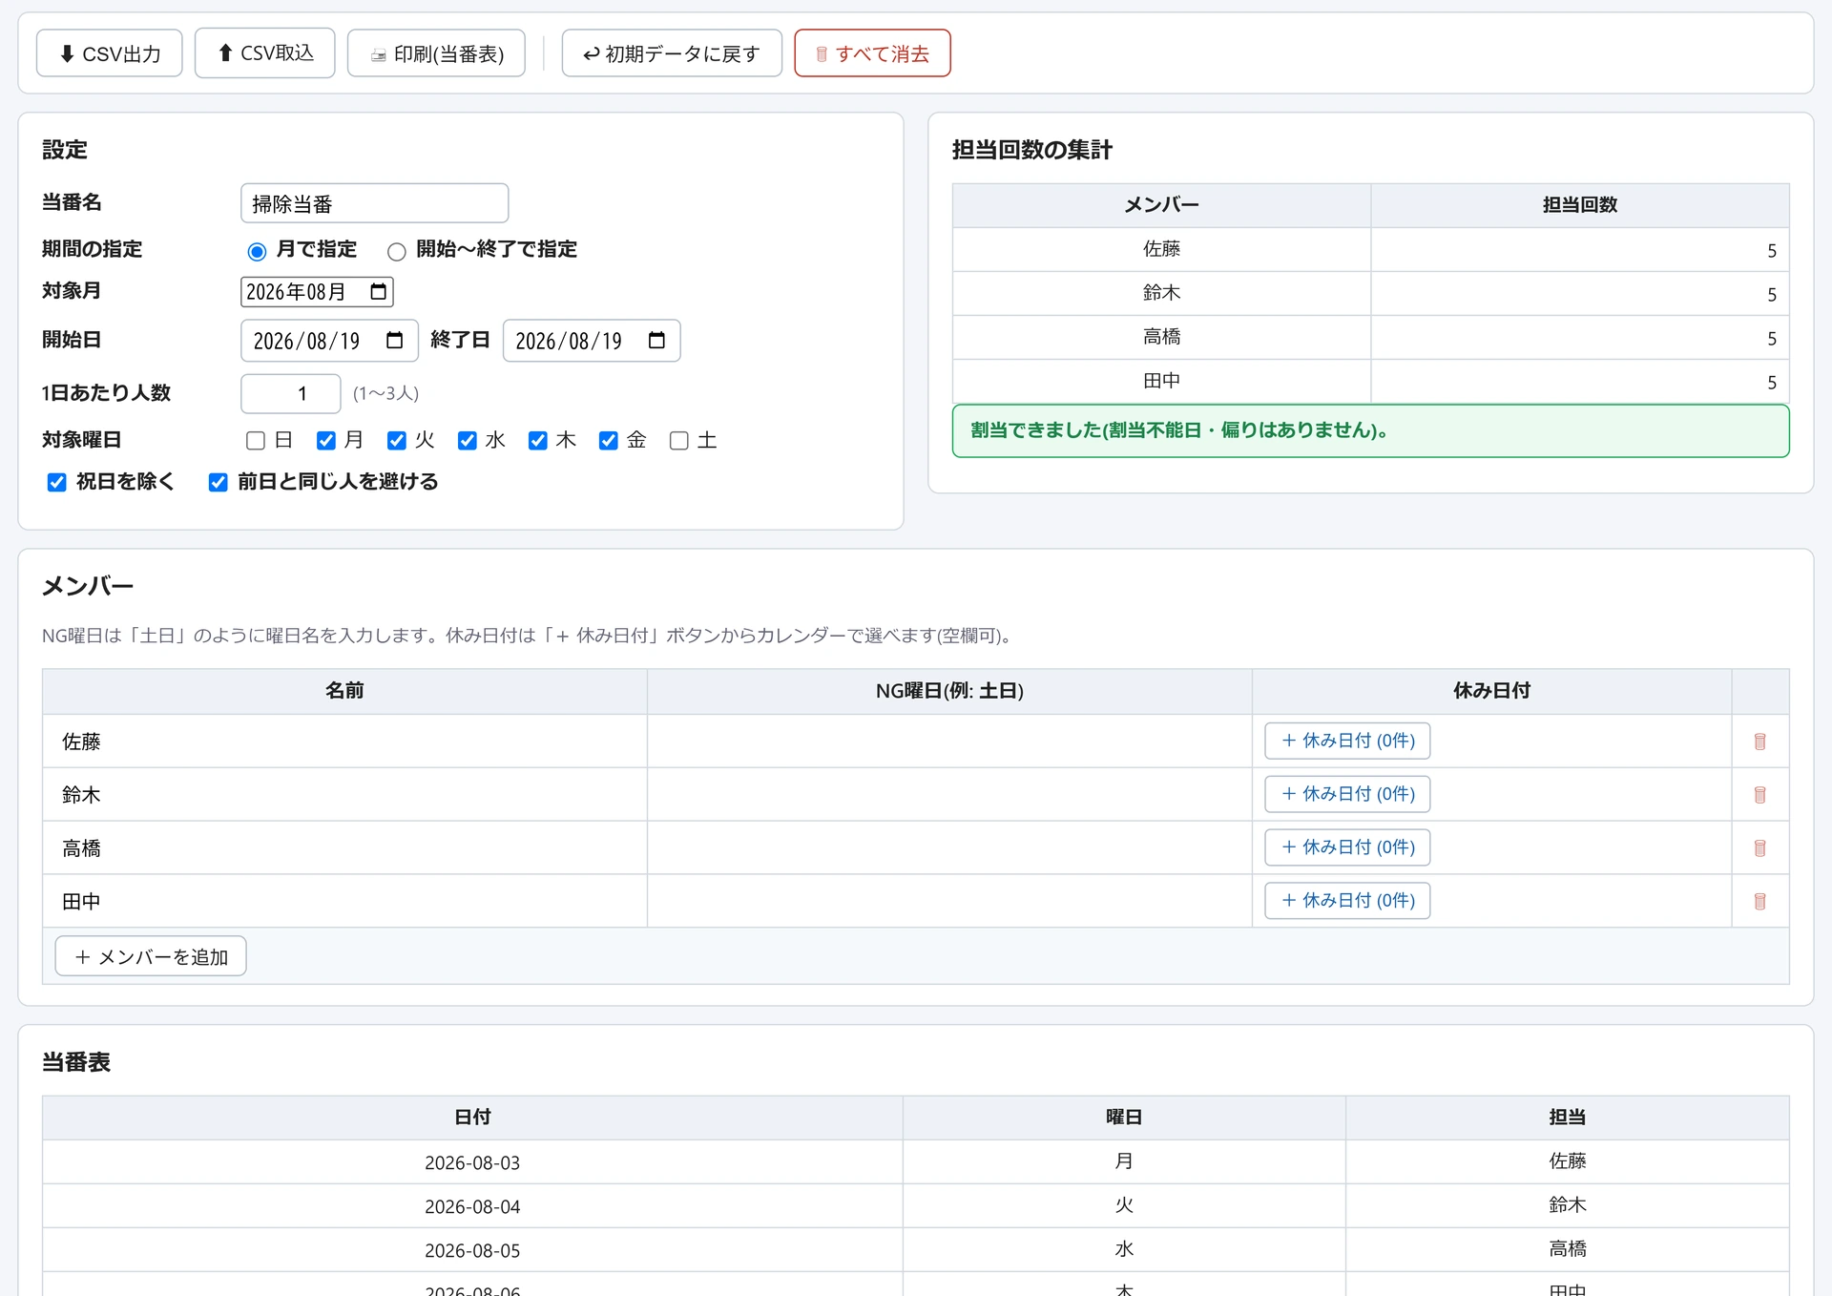Click the 開始日 date value 2026/08/19
1832x1296 pixels.
[306, 341]
